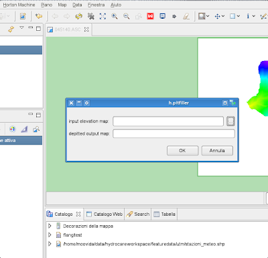Click the grayed back navigation arrow
The image size is (268, 258).
point(55,16)
